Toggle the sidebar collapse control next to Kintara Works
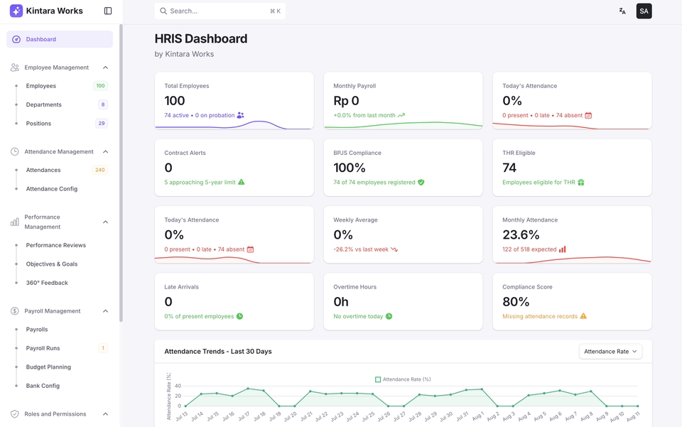The height and width of the screenshot is (427, 682). click(x=108, y=10)
